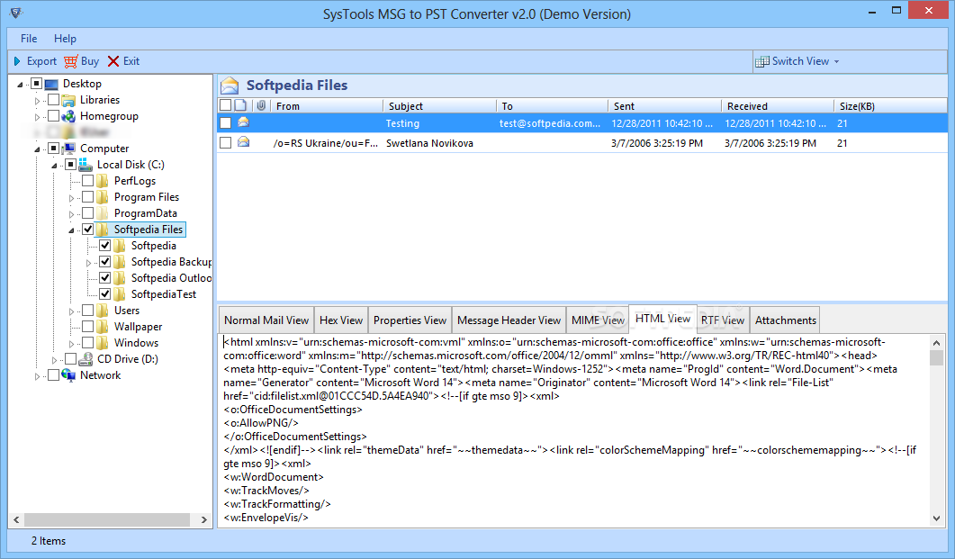This screenshot has height=559, width=955.
Task: Sort emails by Subject column header
Action: pyautogui.click(x=440, y=106)
